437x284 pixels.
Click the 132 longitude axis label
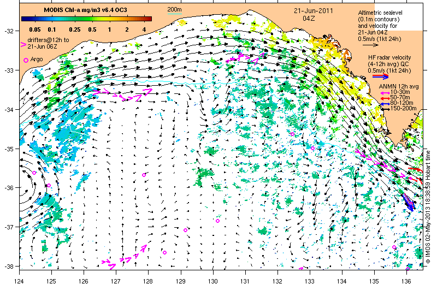pos(277,281)
